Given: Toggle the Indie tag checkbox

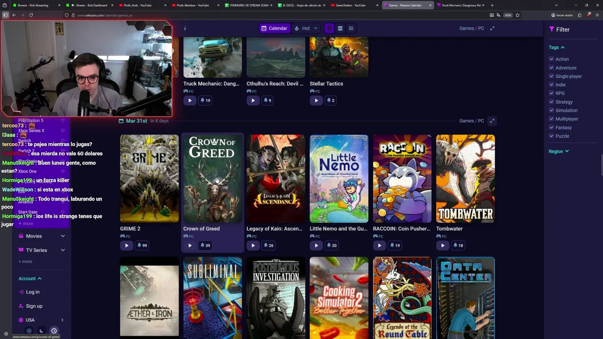Looking at the screenshot, I should coord(551,84).
